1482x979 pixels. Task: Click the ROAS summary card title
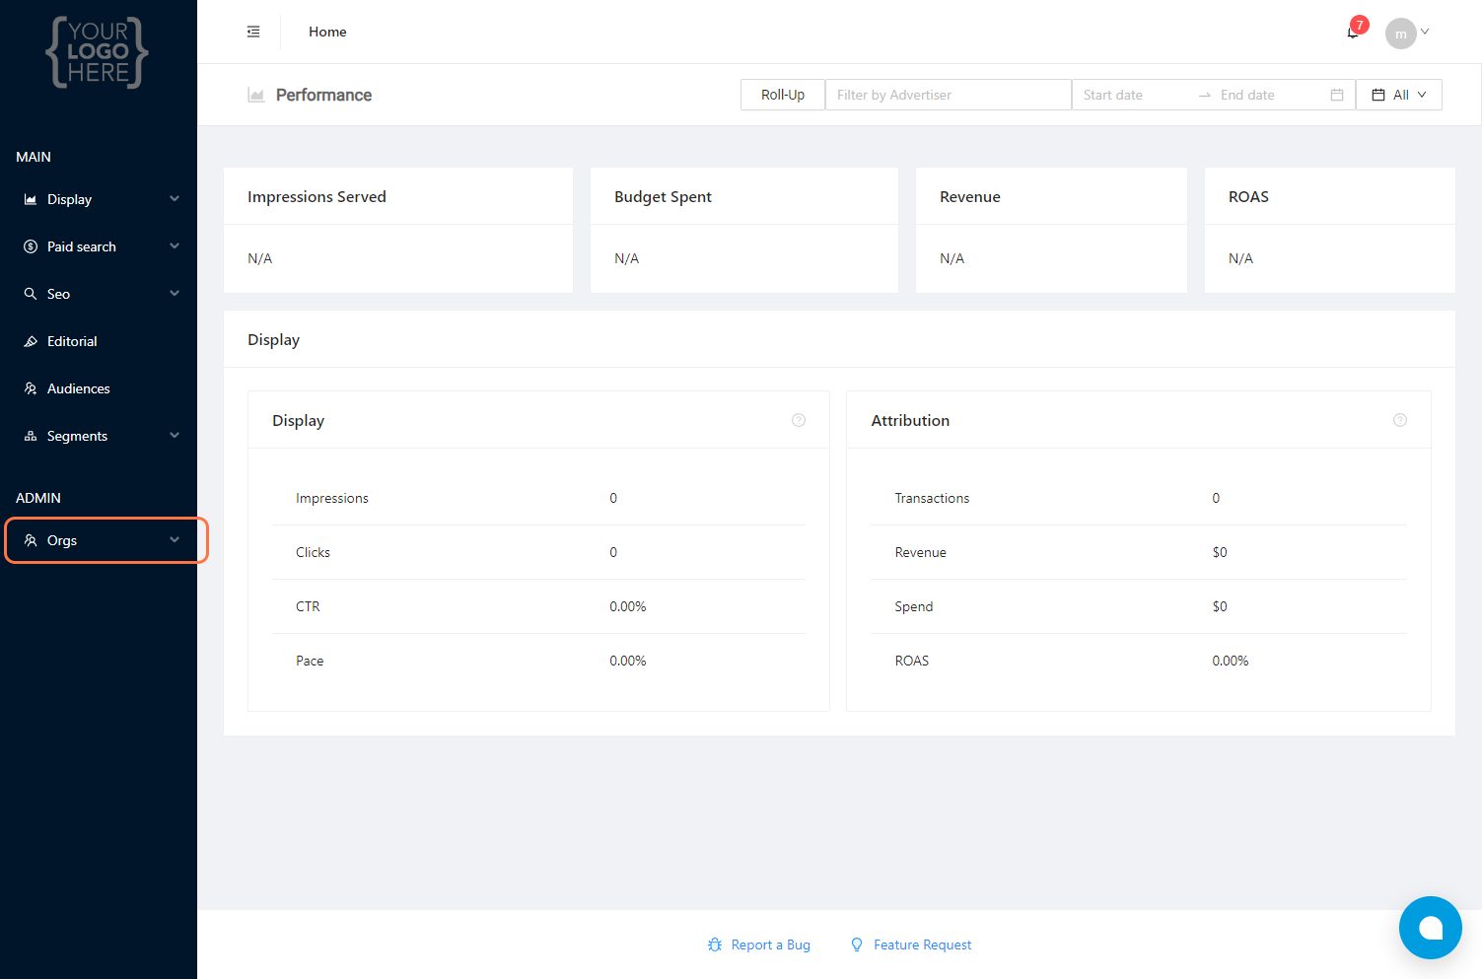click(x=1248, y=197)
